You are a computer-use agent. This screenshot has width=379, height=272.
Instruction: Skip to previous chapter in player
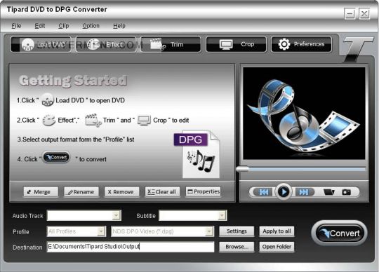263,192
